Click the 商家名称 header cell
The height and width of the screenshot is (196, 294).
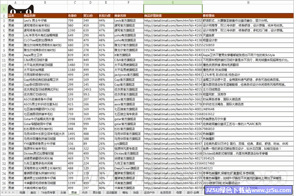(129, 16)
